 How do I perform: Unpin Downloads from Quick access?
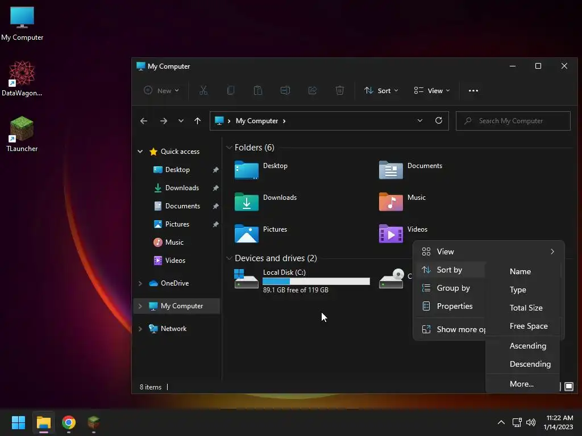point(215,188)
